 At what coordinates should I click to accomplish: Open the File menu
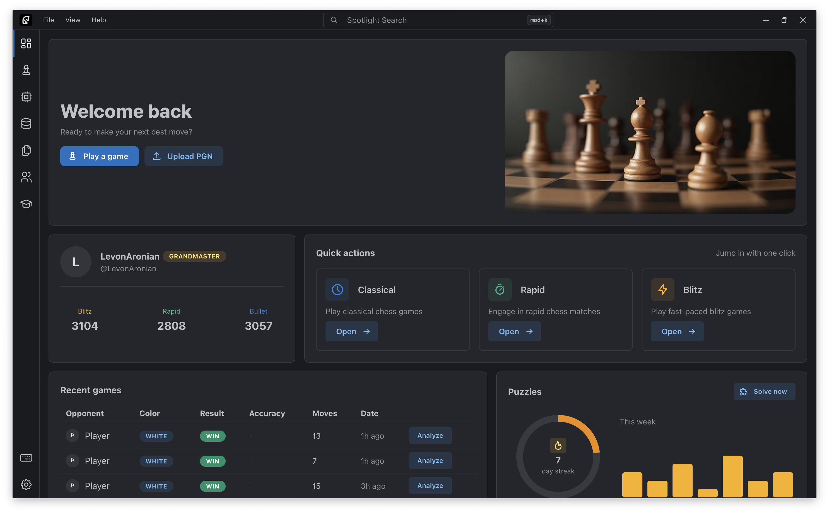pyautogui.click(x=49, y=20)
